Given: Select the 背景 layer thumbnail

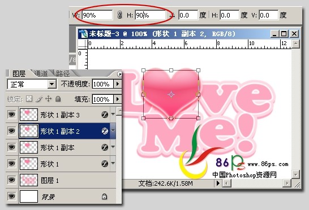Looking at the screenshot, I should [x=29, y=196].
